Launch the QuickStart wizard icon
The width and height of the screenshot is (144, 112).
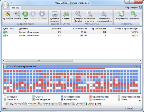[8, 14]
